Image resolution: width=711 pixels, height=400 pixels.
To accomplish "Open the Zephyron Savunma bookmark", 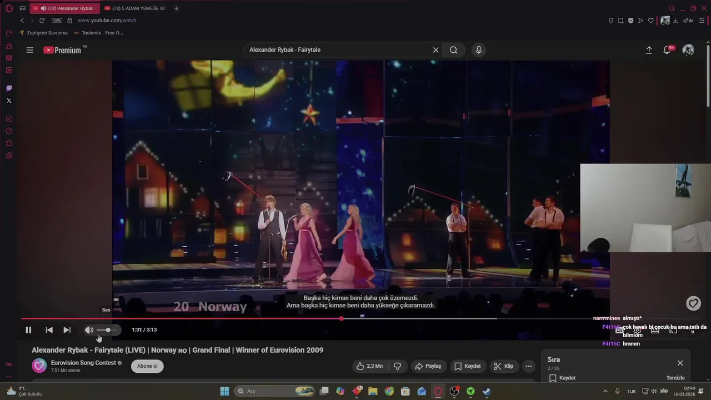I will 44,33.
